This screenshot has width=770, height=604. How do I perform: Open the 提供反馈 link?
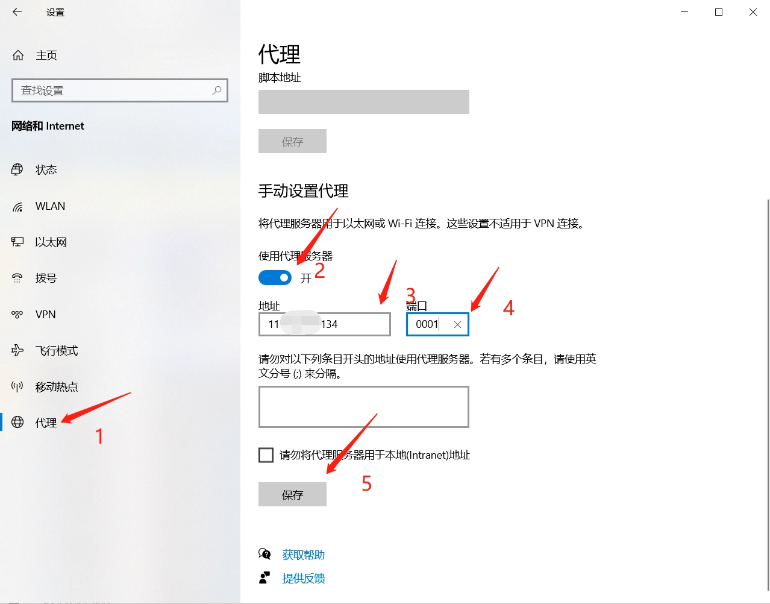point(303,579)
